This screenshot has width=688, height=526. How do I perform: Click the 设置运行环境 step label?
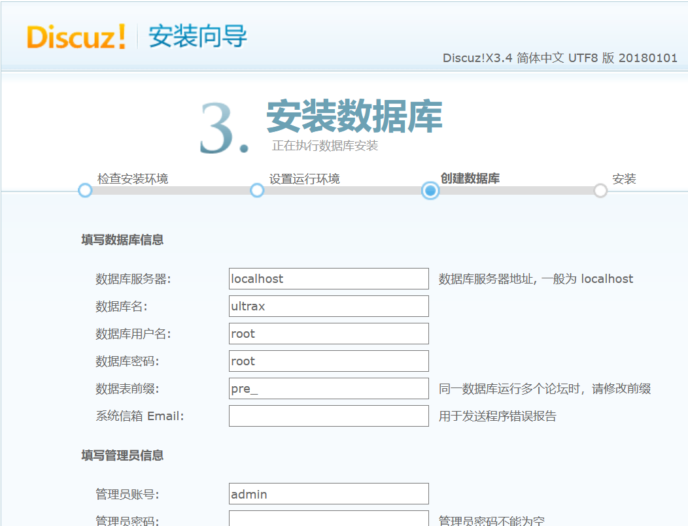305,178
